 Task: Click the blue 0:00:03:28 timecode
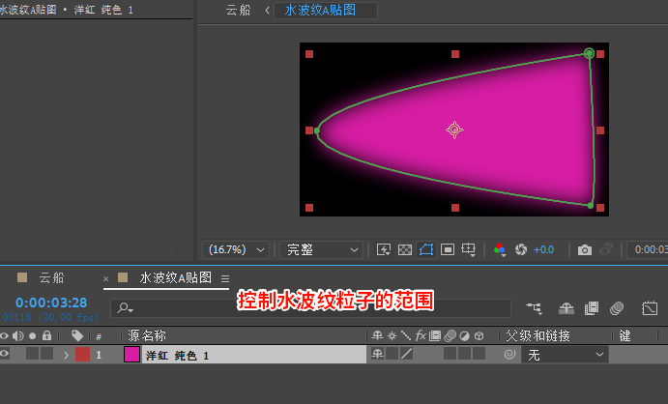click(x=51, y=303)
